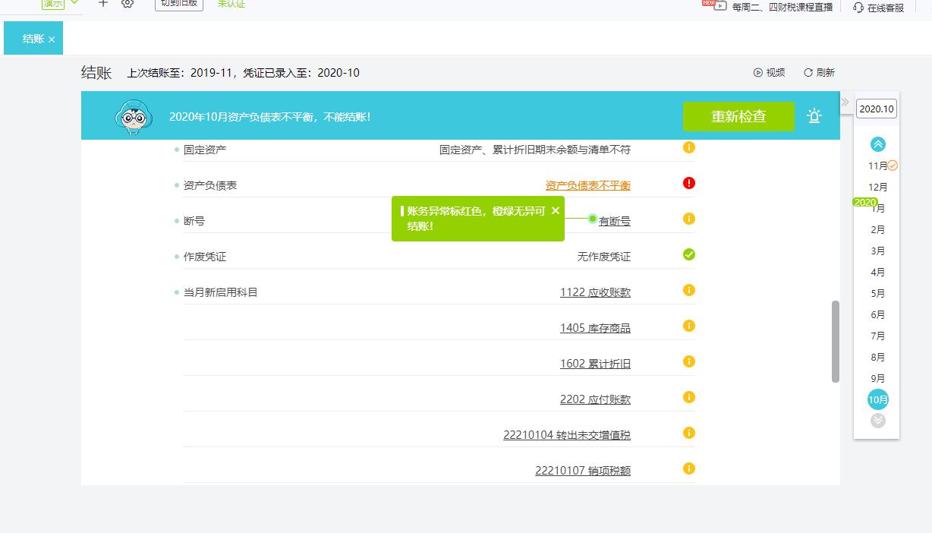Image resolution: width=932 pixels, height=533 pixels.
Task: Click the 2020 year marker in the sidebar
Action: [x=865, y=203]
